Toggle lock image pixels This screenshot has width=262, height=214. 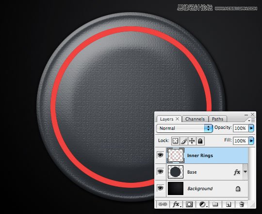click(183, 141)
